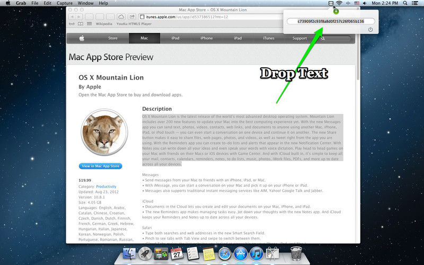Screen dimensions: 424x265
Task: Switch to the iPhone tab
Action: click(x=206, y=38)
